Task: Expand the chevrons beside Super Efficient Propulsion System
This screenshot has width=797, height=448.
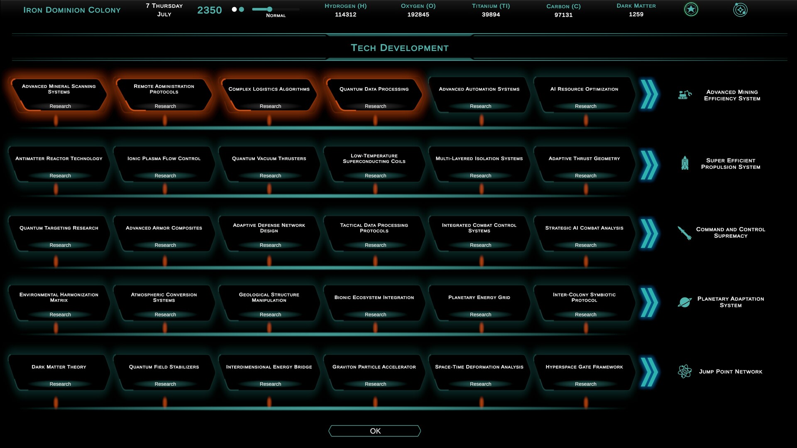Action: pyautogui.click(x=649, y=163)
